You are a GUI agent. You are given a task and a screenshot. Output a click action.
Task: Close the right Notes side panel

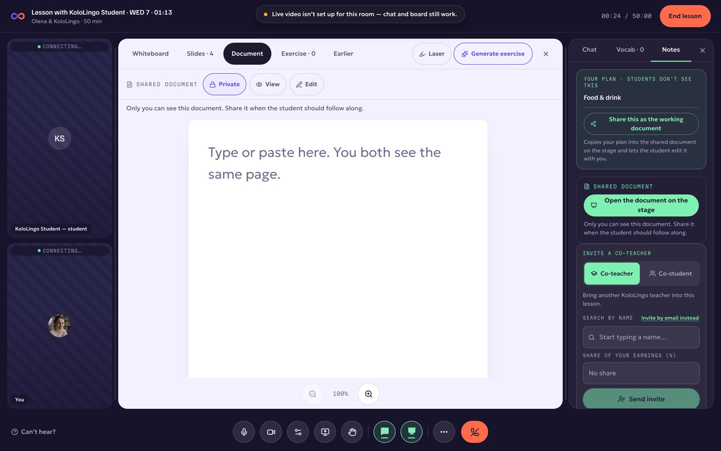(x=703, y=50)
